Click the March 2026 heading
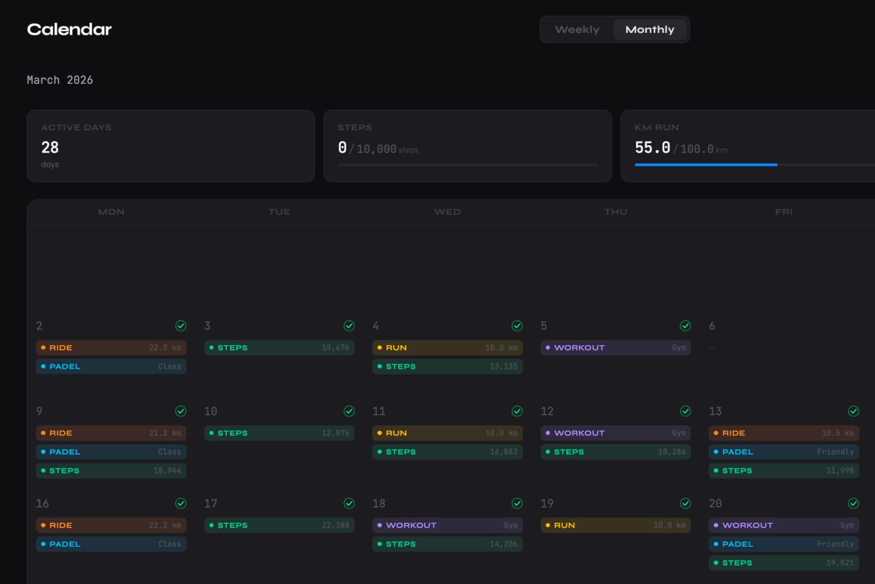Viewport: 875px width, 584px height. 60,80
